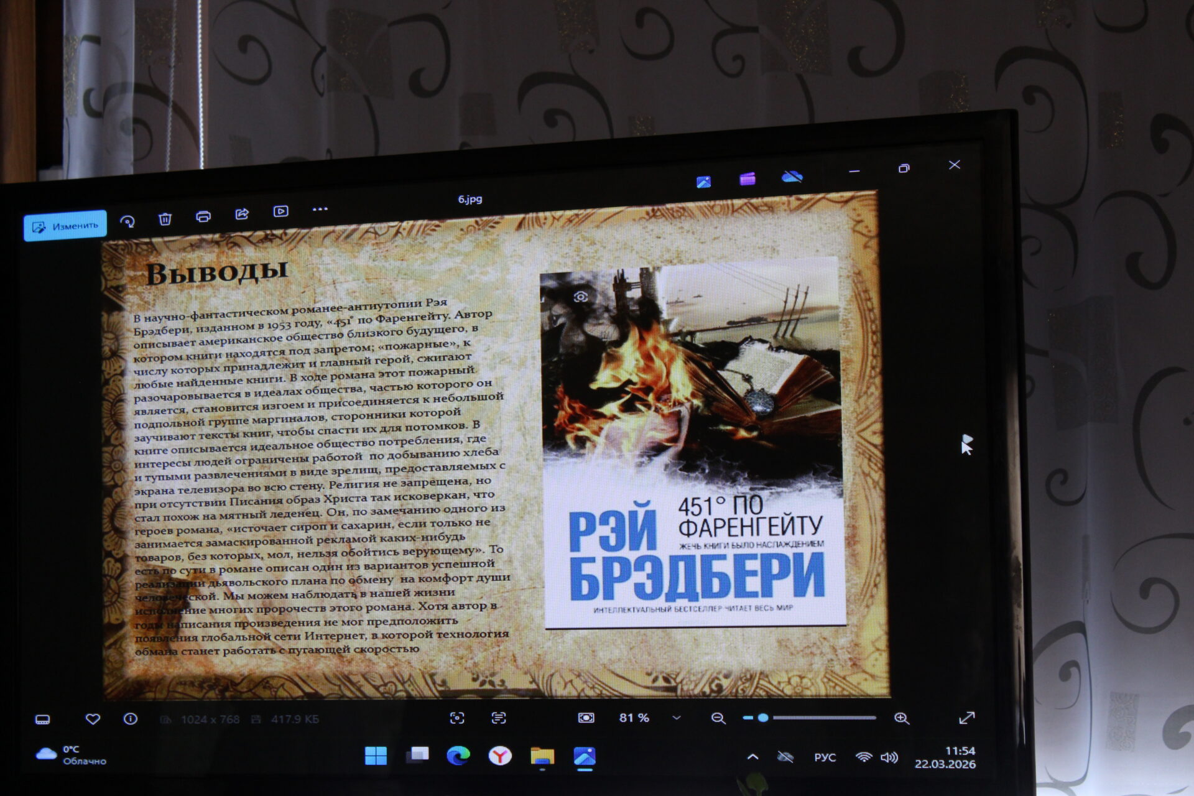Image resolution: width=1194 pixels, height=796 pixels.
Task: Share the photo with the share icon
Action: click(x=242, y=214)
